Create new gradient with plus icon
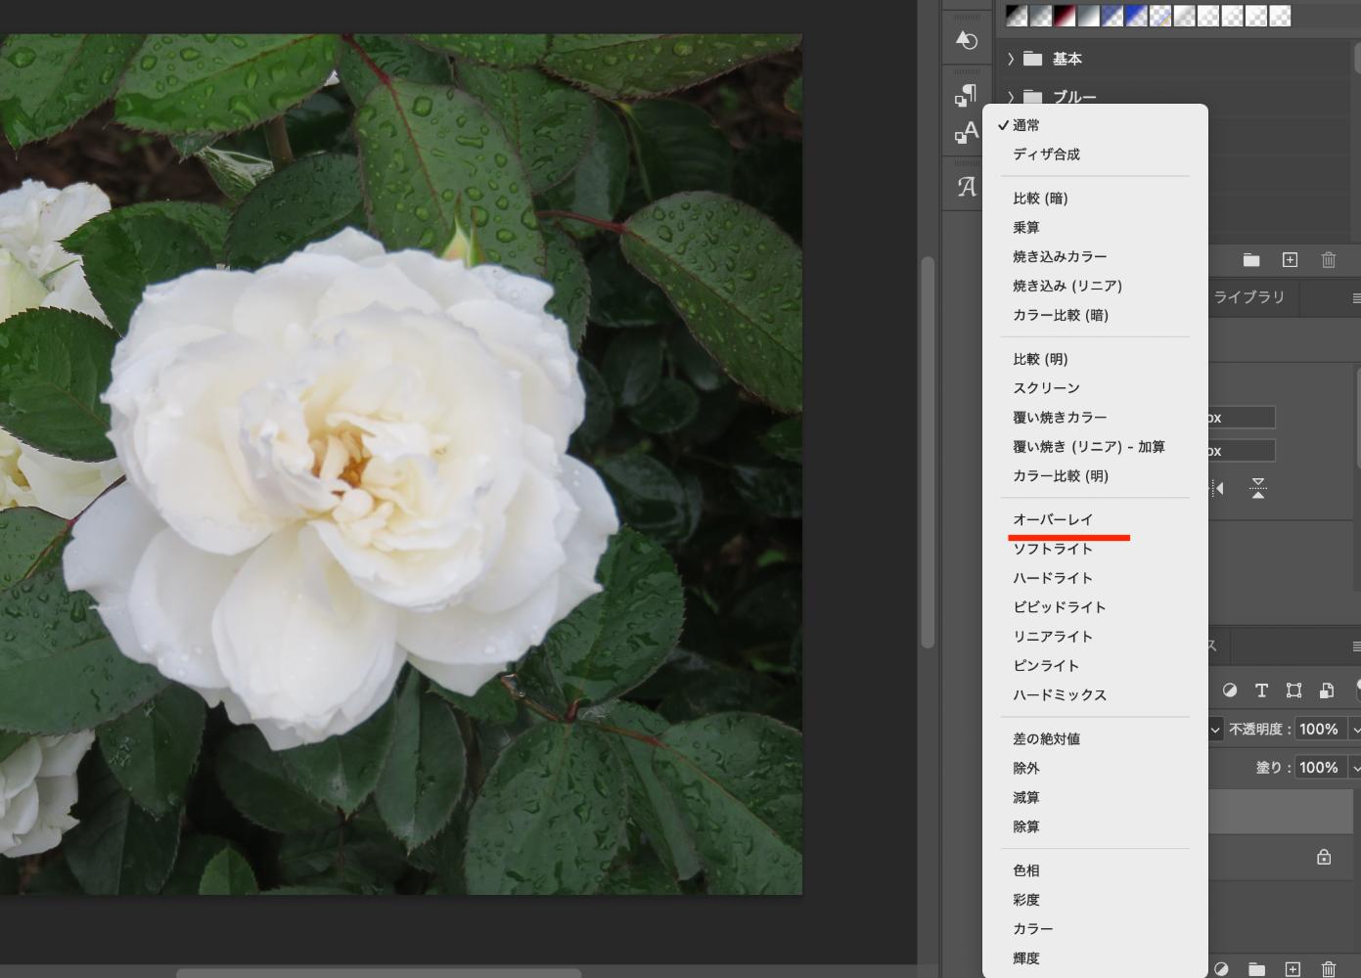Image resolution: width=1361 pixels, height=978 pixels. pyautogui.click(x=1290, y=260)
